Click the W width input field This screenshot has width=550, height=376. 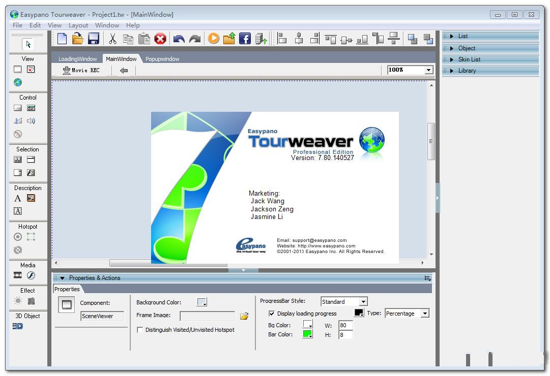pos(345,325)
